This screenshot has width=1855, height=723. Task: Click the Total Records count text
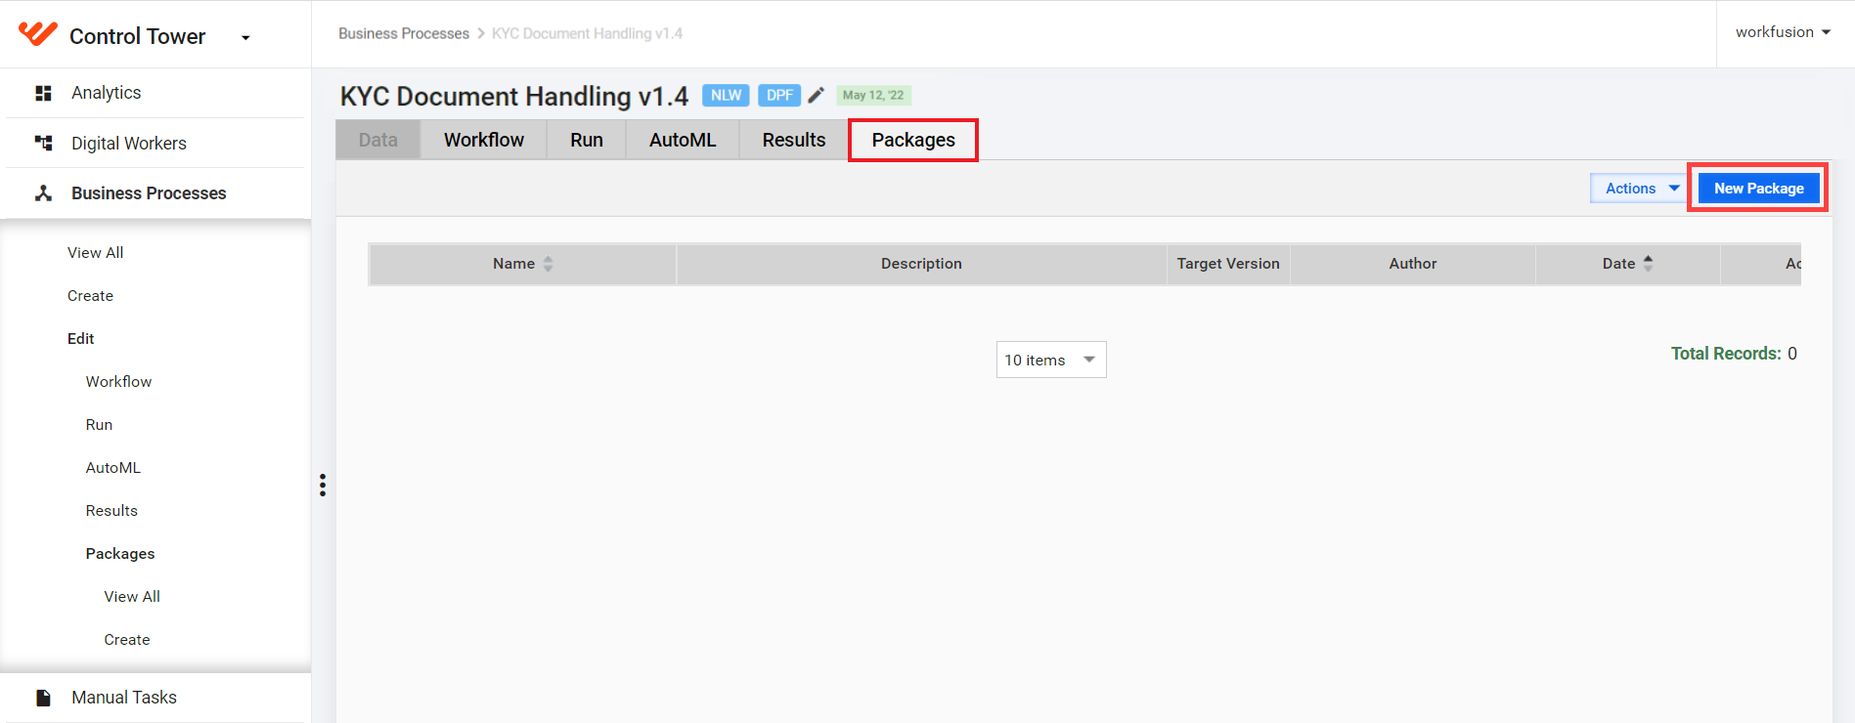pyautogui.click(x=1734, y=354)
